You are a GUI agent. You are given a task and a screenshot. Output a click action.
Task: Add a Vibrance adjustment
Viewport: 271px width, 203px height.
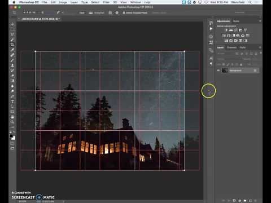[x=245, y=30]
